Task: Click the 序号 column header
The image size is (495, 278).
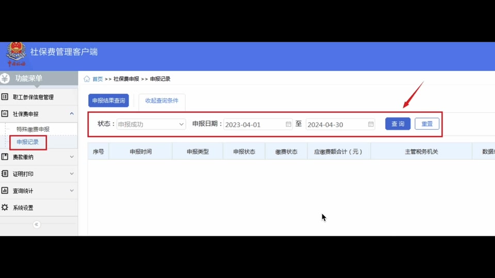Action: pos(98,151)
